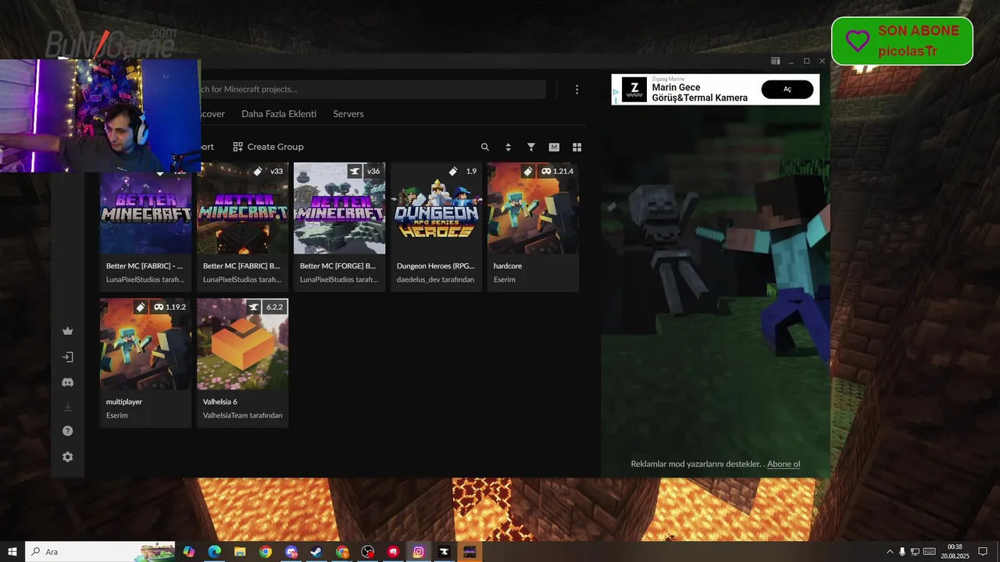
Task: Open the Daha Fazla Eklenti tab
Action: pos(279,114)
